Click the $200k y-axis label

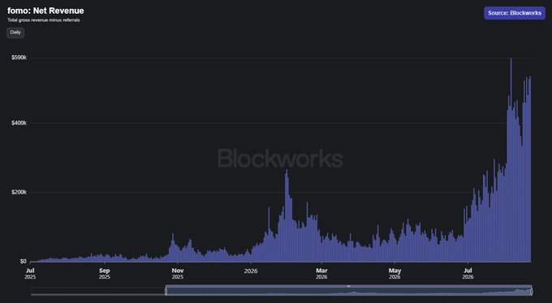point(19,192)
